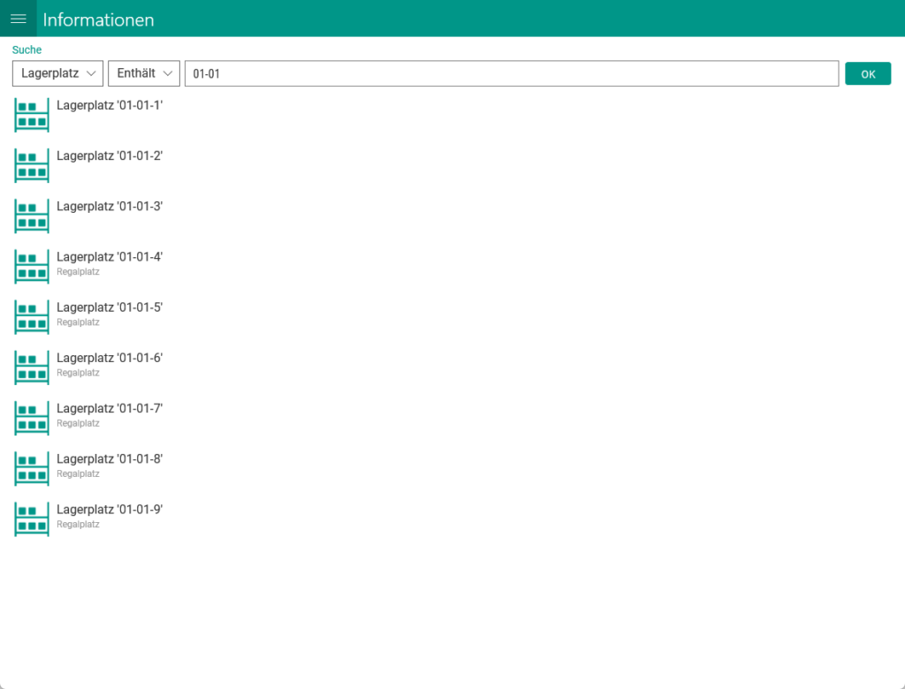This screenshot has width=905, height=689.
Task: Click shelf icon for Lagerplatz '01-01-7'
Action: coord(32,418)
